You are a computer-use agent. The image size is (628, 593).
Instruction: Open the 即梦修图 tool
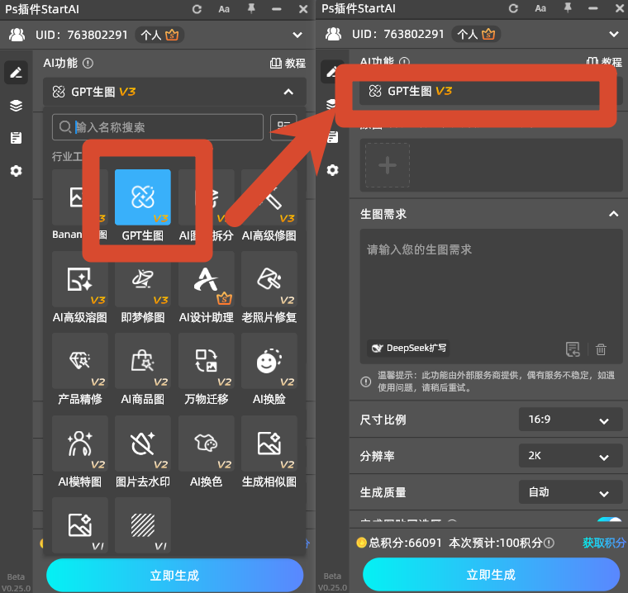tap(143, 279)
